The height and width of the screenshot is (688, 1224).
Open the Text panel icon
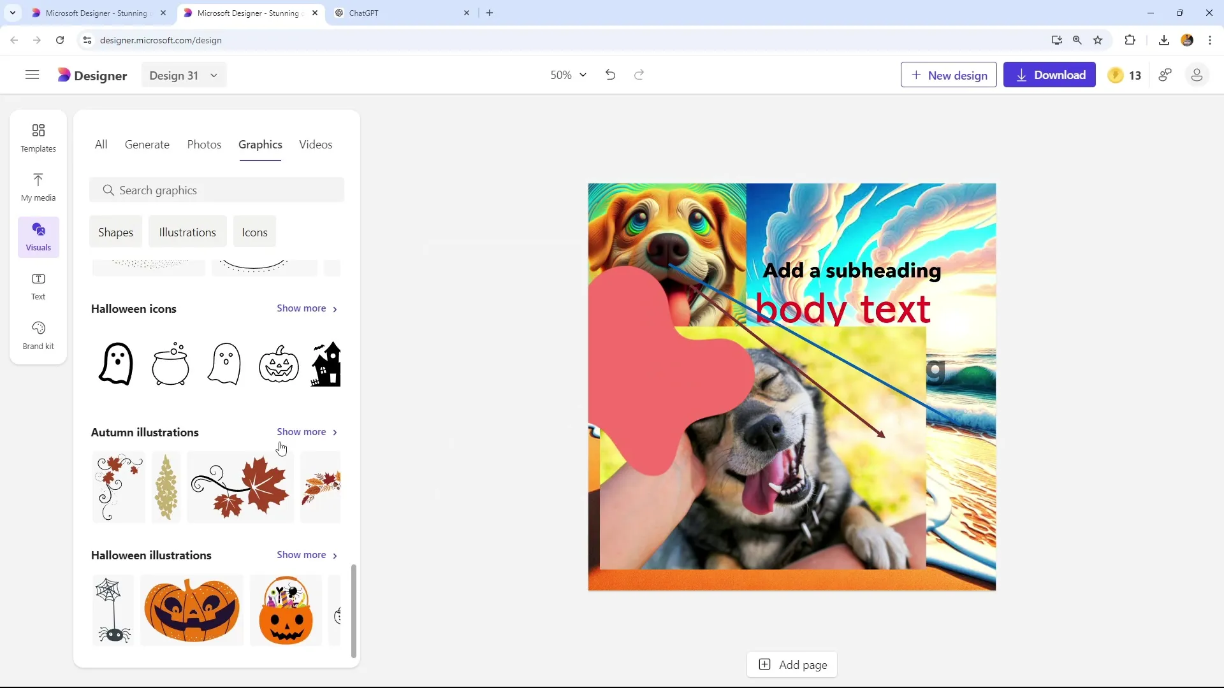coord(39,285)
